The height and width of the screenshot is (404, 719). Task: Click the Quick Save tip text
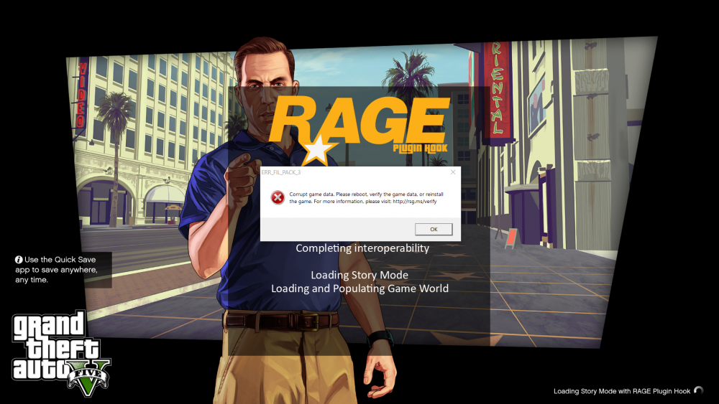[x=56, y=270]
